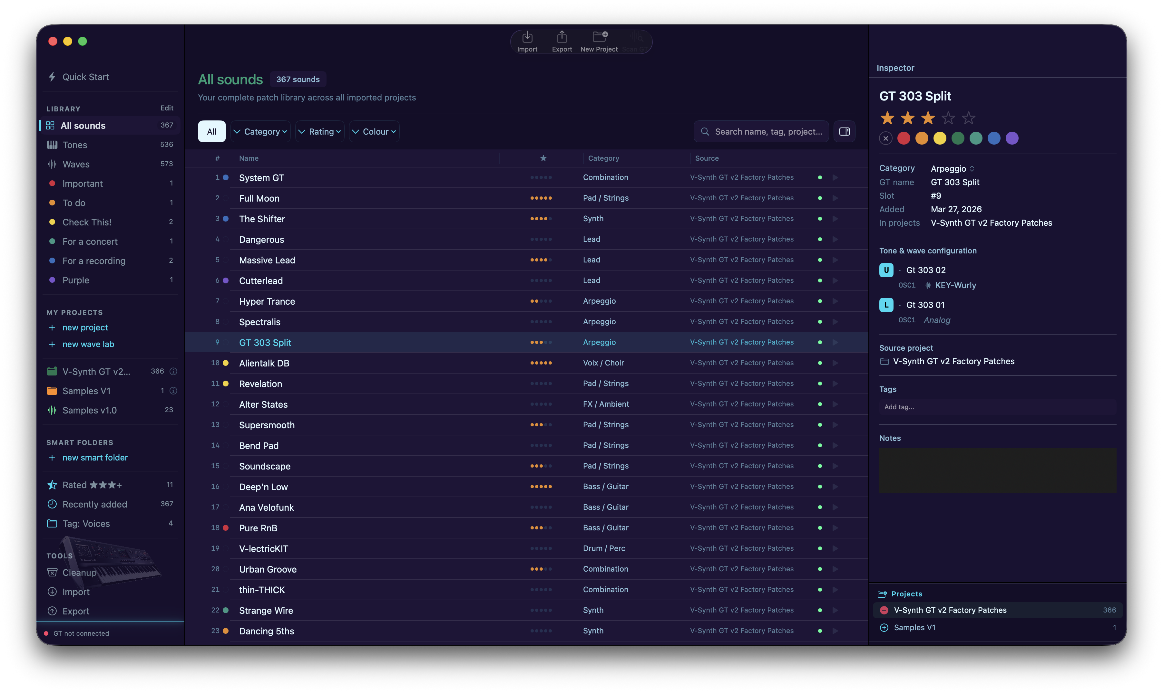Add sound to Samples V1 project

884,628
